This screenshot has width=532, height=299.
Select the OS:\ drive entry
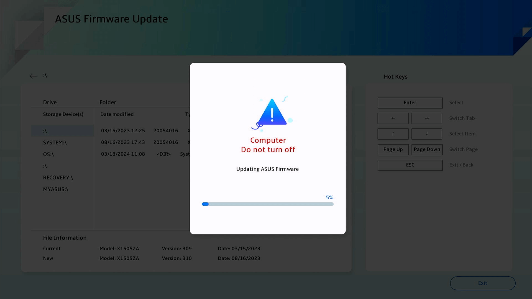(x=48, y=154)
